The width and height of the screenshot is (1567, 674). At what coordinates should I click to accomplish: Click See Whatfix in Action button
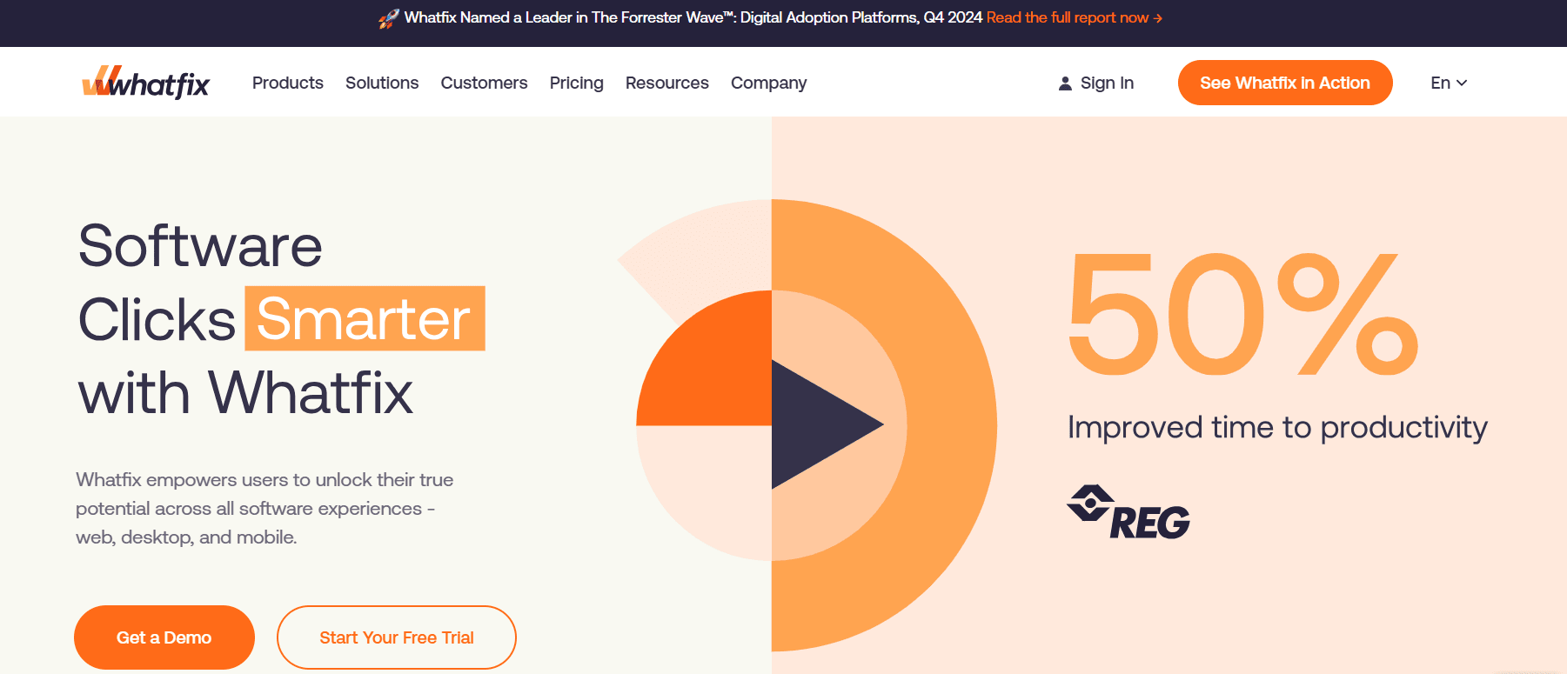point(1285,83)
